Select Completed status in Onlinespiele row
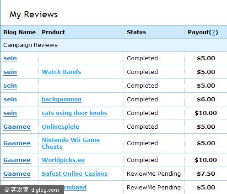This screenshot has width=227, height=194. (x=142, y=127)
